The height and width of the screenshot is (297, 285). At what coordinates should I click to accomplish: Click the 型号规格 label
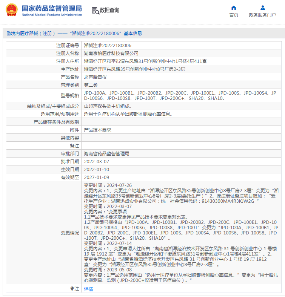click(70, 96)
